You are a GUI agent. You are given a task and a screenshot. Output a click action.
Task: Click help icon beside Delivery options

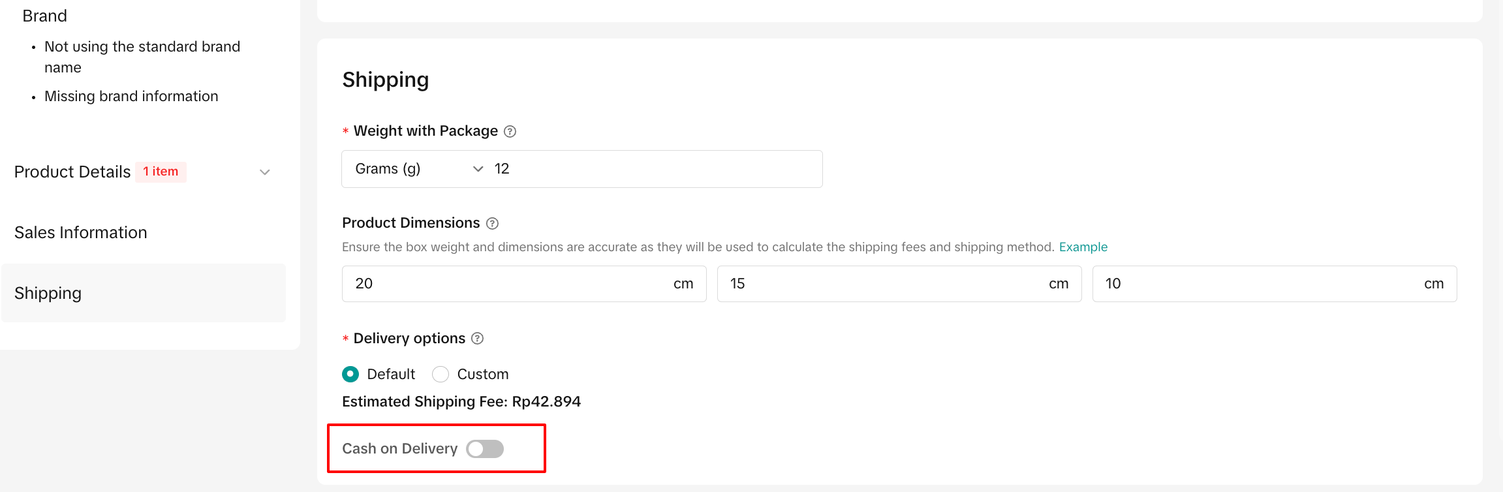[478, 339]
